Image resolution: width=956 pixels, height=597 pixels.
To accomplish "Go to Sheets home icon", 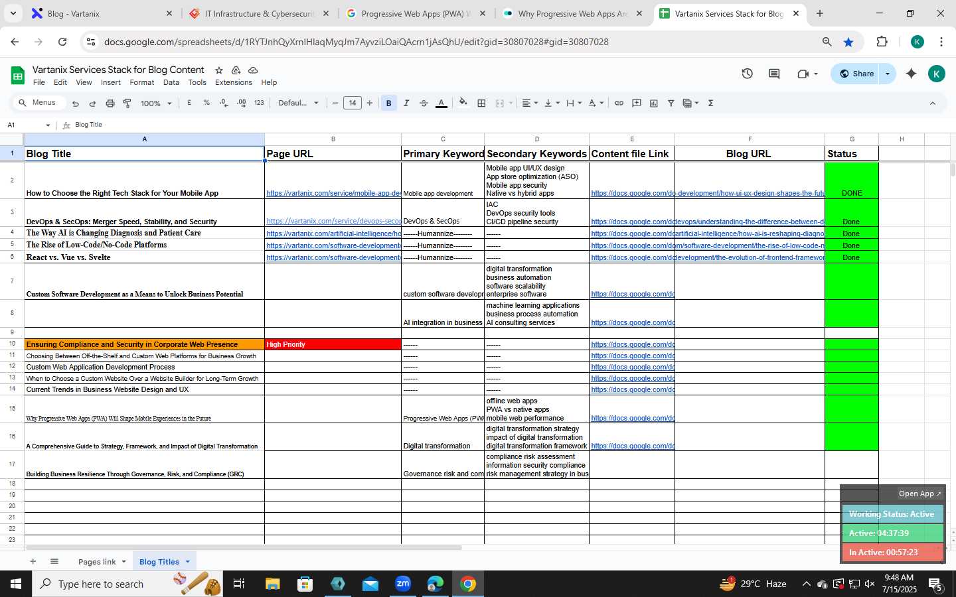I will [x=18, y=75].
